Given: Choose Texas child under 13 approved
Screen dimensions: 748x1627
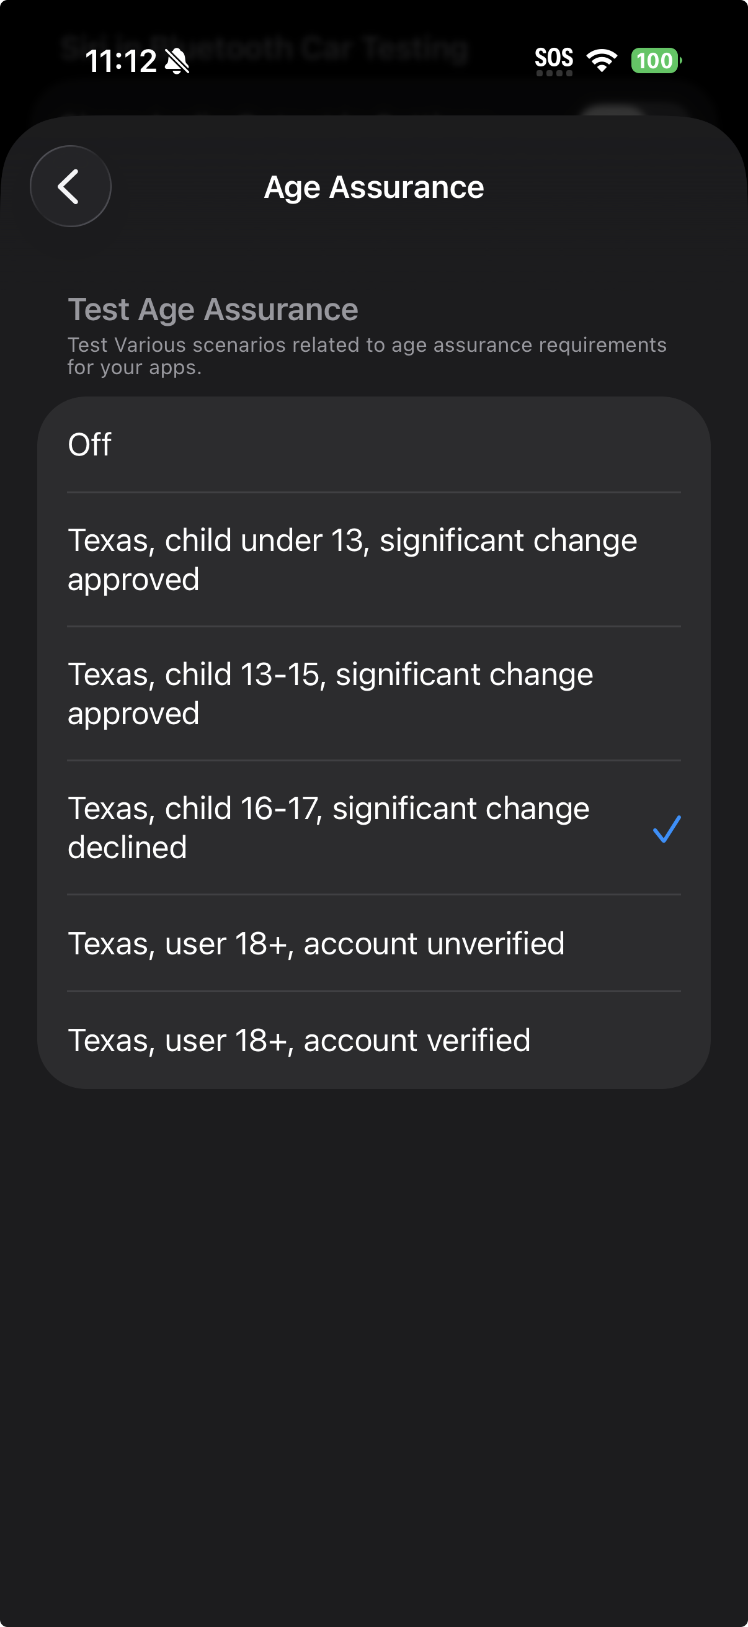Looking at the screenshot, I should click(373, 560).
